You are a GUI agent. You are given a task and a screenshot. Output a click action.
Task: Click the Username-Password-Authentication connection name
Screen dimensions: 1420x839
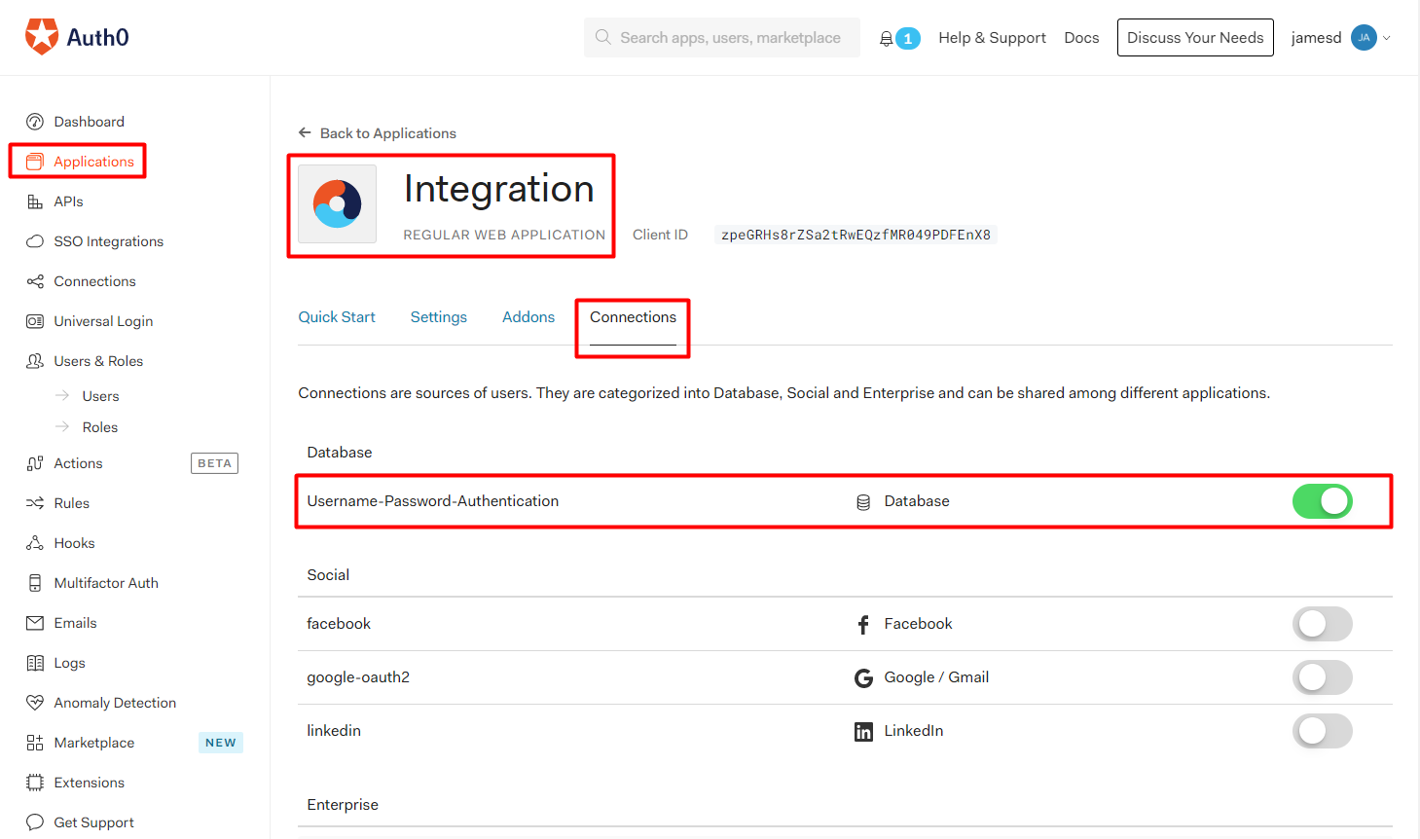[433, 501]
